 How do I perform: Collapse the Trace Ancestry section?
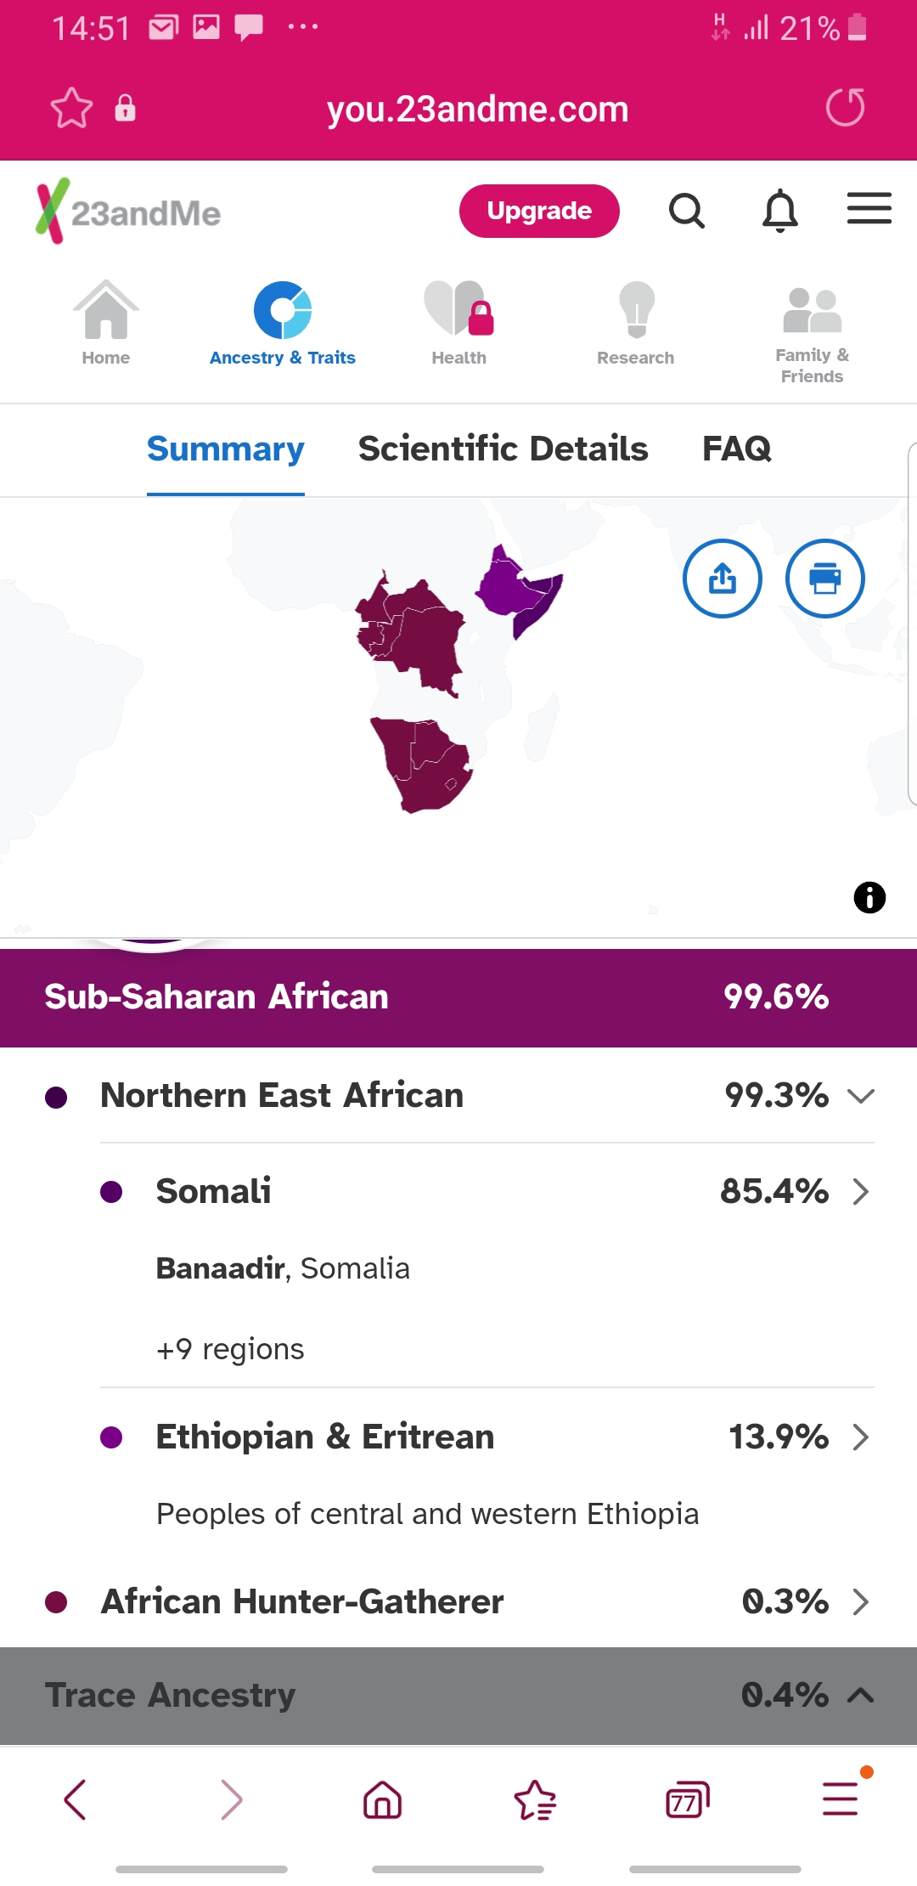[861, 1695]
